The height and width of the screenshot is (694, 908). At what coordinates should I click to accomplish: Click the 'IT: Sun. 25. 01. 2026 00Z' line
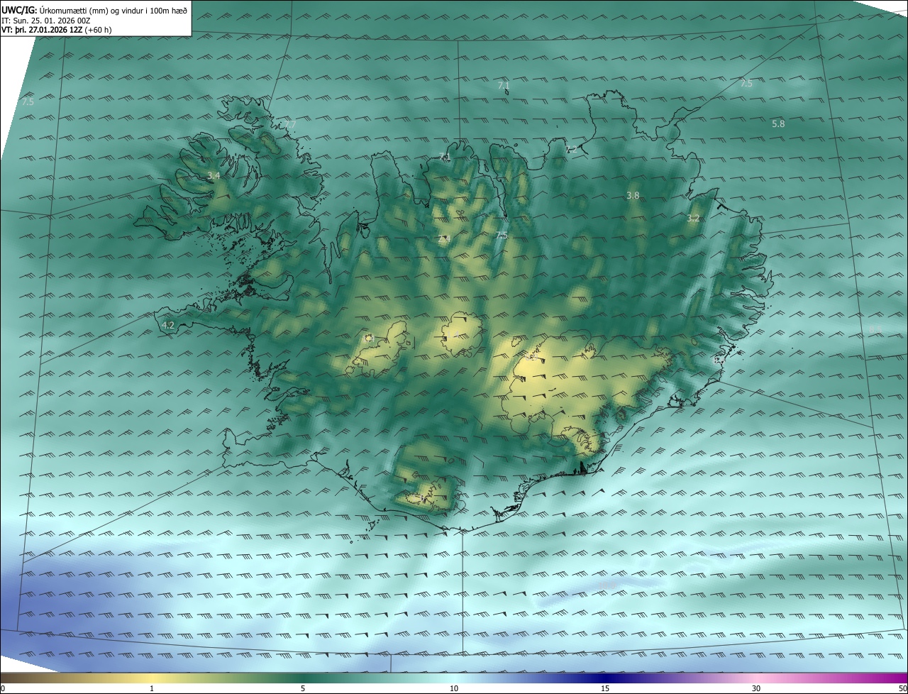point(45,21)
